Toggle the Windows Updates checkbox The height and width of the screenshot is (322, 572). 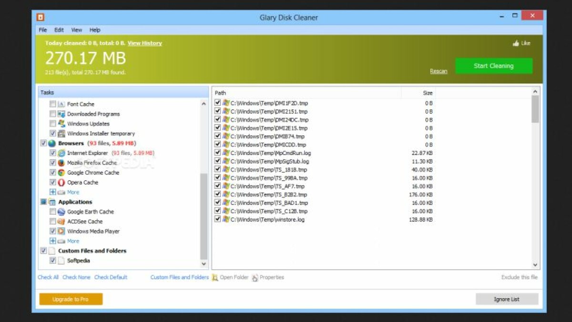click(53, 124)
